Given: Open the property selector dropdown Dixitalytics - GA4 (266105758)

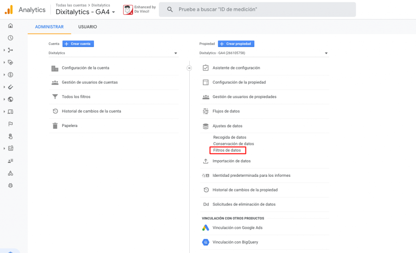Looking at the screenshot, I should 264,53.
